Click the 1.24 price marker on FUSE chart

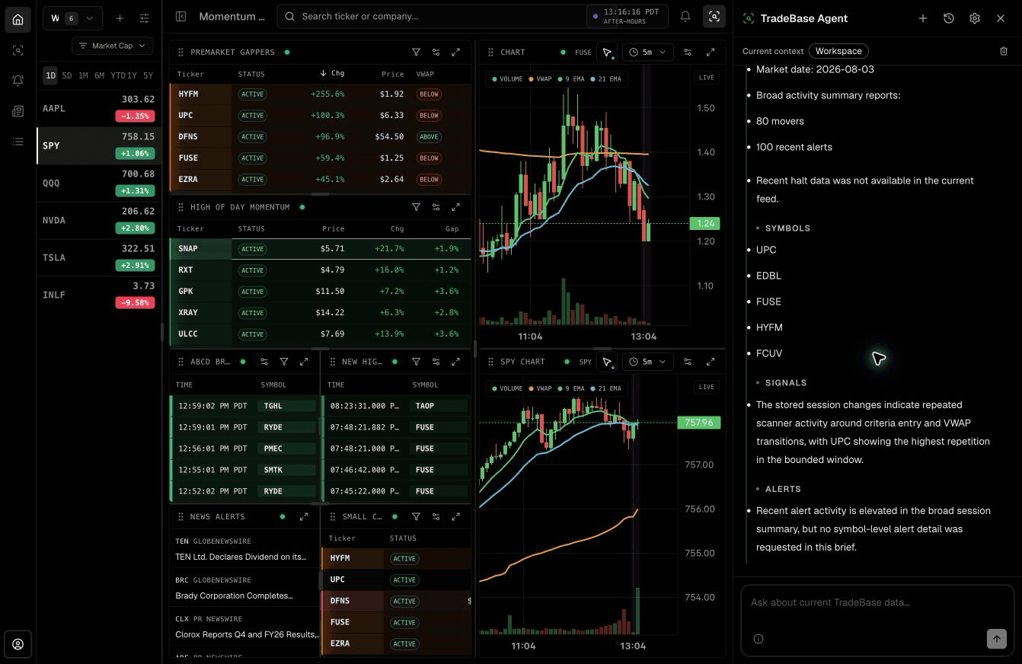click(705, 223)
